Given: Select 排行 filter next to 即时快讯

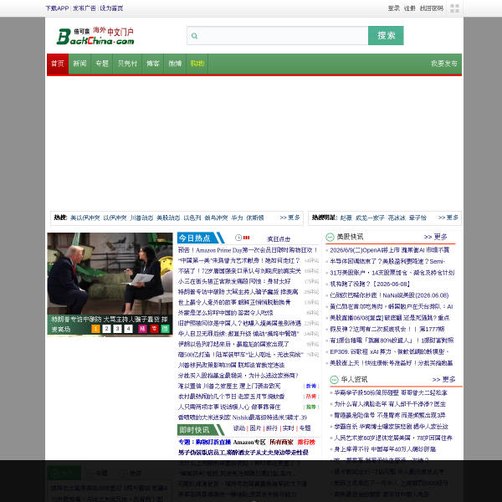Looking at the screenshot, I should (272, 428).
